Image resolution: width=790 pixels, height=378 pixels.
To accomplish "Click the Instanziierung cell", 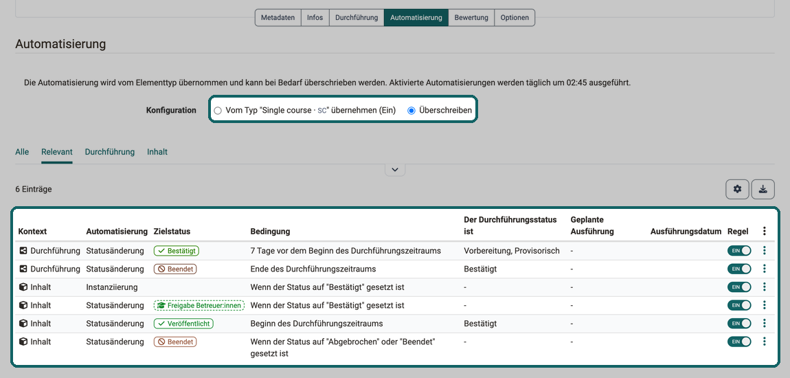I will point(112,287).
